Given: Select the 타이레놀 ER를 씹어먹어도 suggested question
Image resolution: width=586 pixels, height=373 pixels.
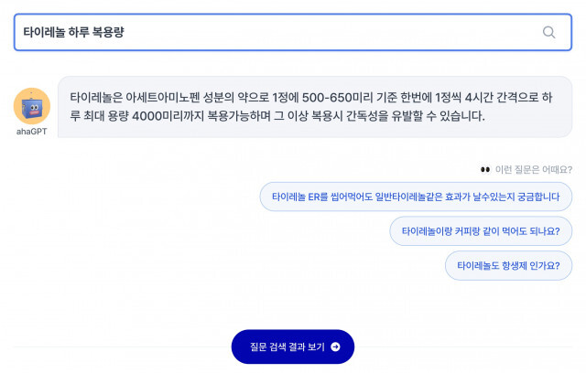Looking at the screenshot, I should pyautogui.click(x=416, y=197).
